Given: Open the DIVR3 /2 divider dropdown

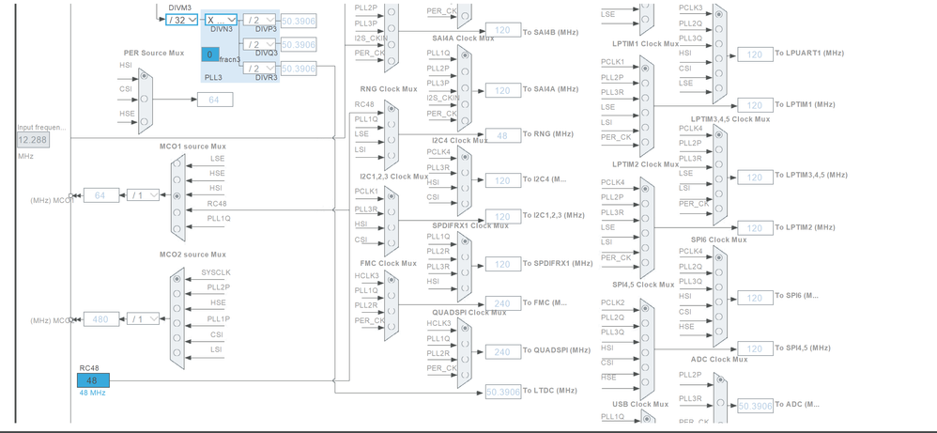Looking at the screenshot, I should click(259, 69).
